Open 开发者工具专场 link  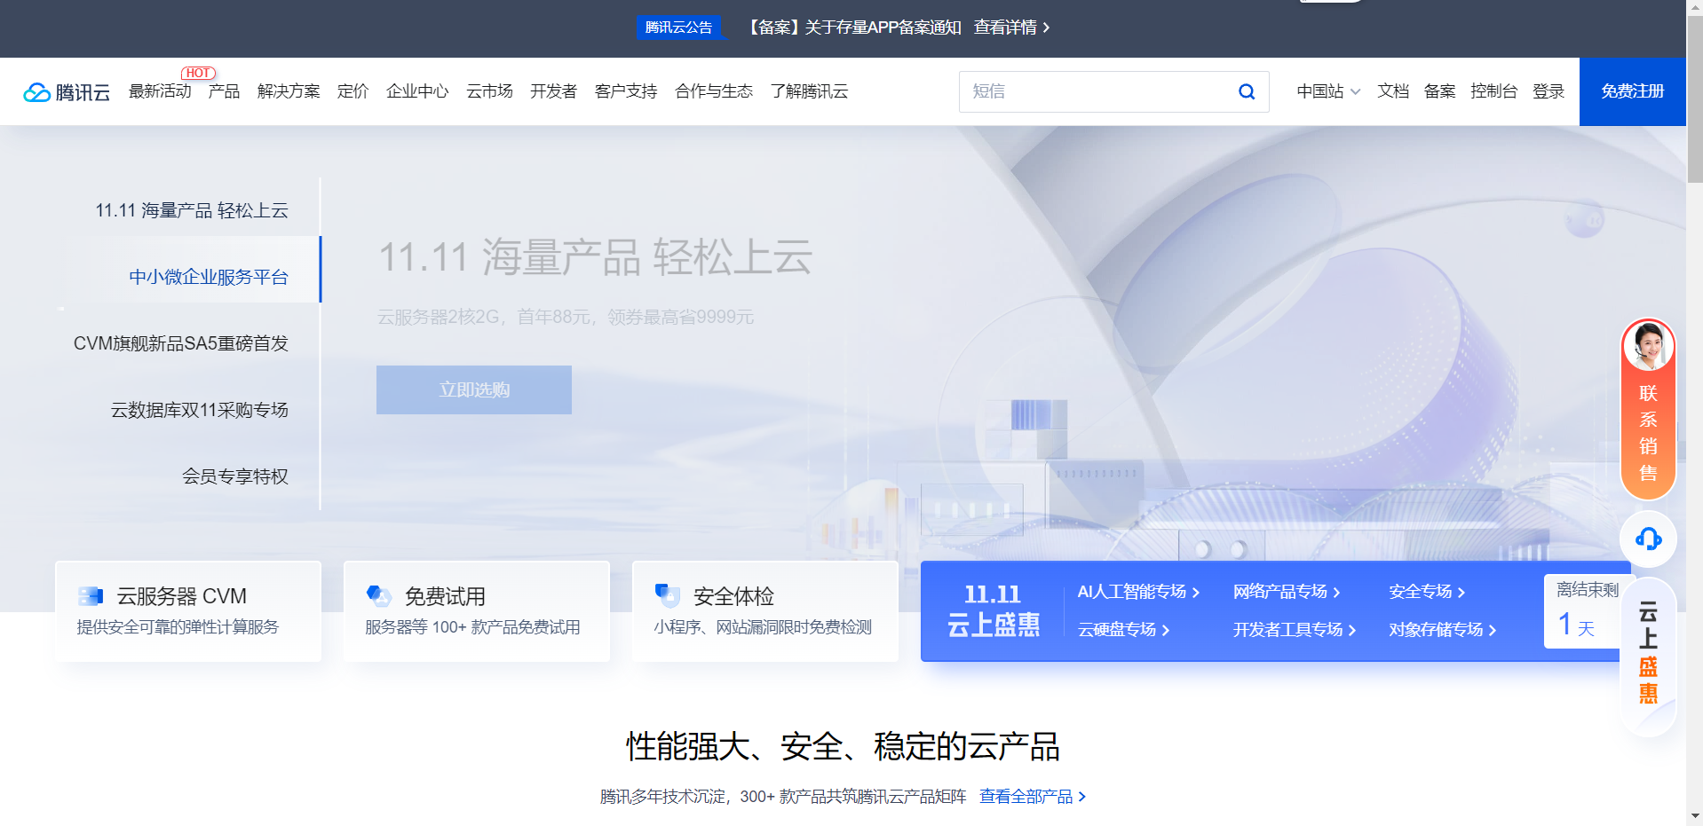(1295, 630)
